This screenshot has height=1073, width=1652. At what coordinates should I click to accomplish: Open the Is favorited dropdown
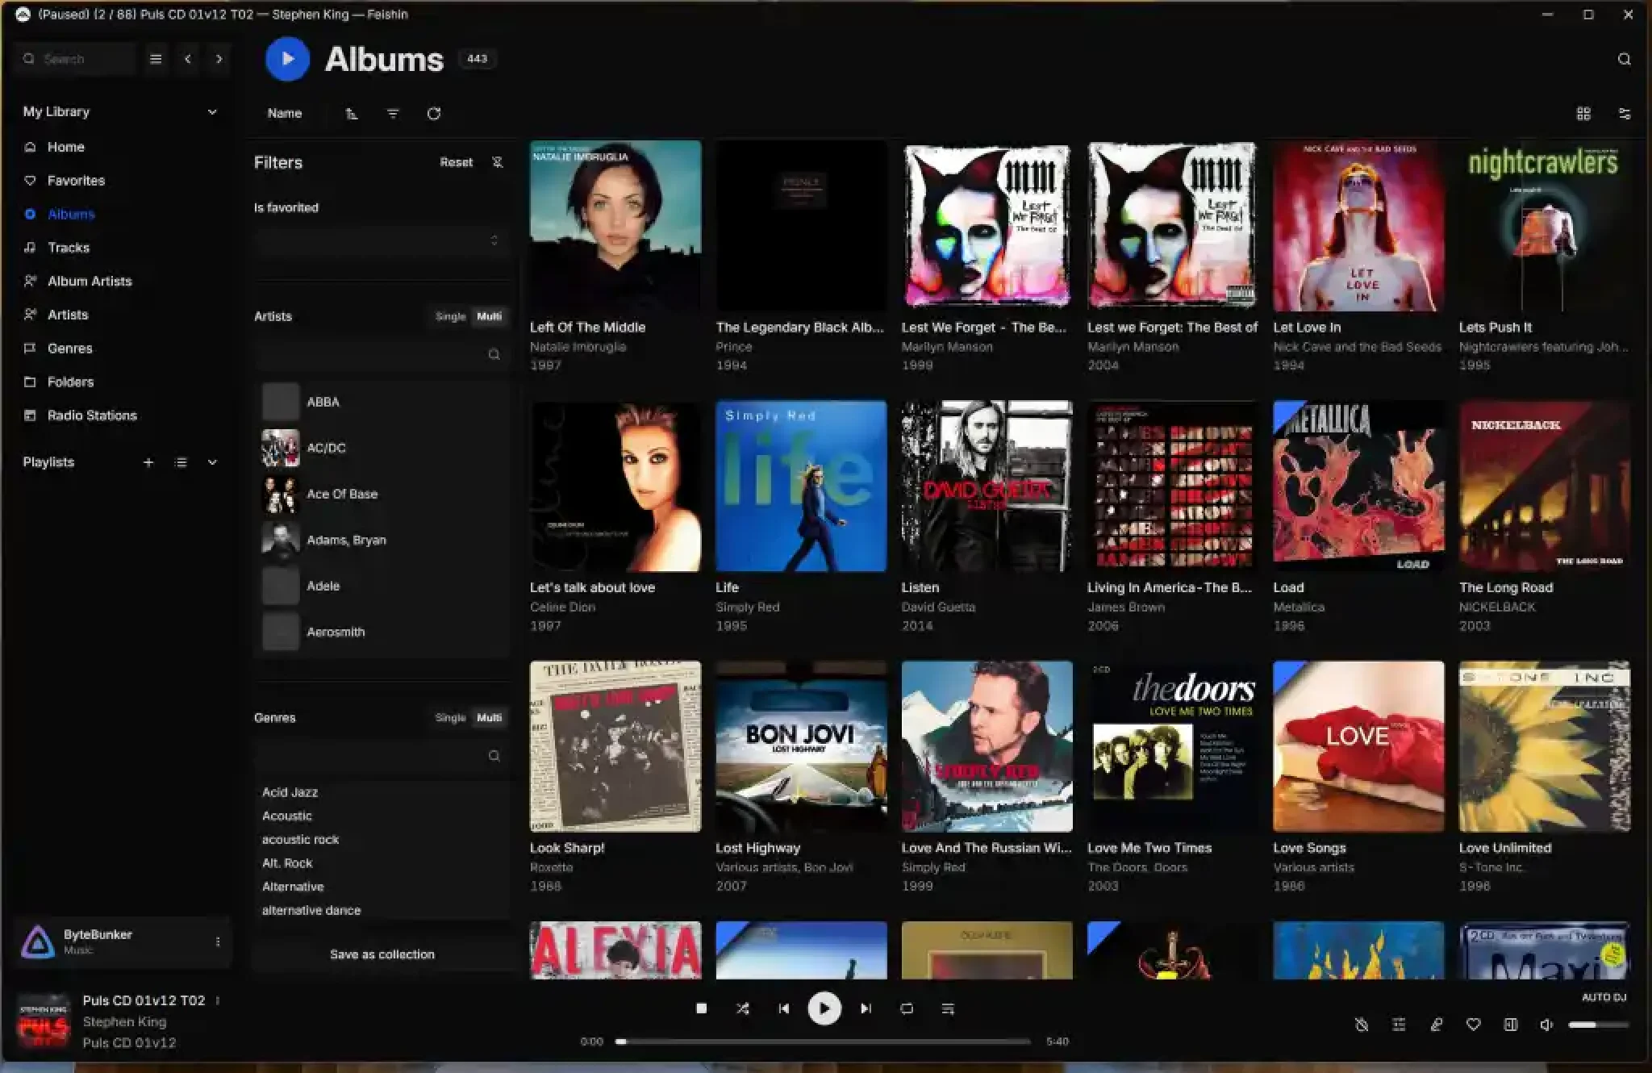[x=382, y=240]
